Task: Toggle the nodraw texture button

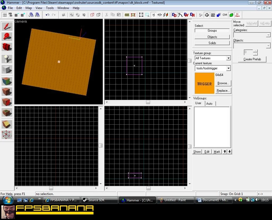Action: [x=237, y=15]
